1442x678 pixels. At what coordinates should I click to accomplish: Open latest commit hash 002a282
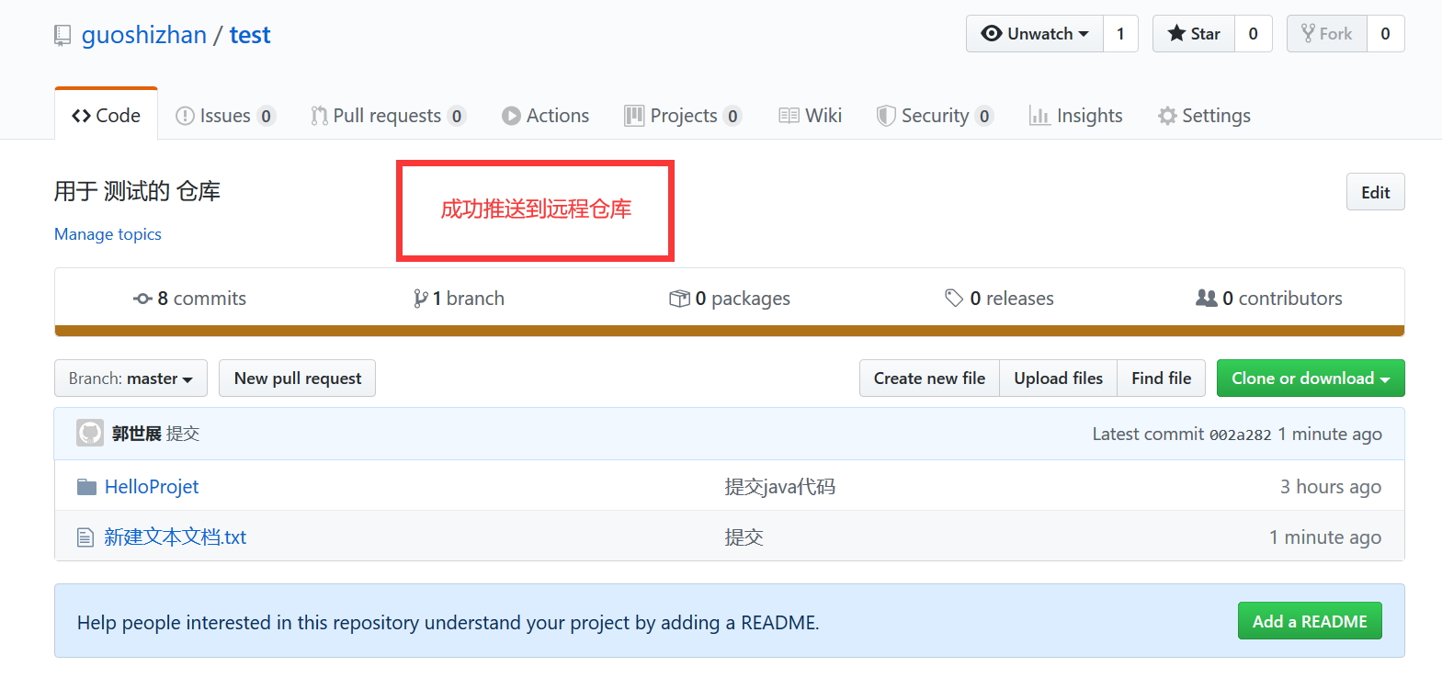pyautogui.click(x=1240, y=435)
